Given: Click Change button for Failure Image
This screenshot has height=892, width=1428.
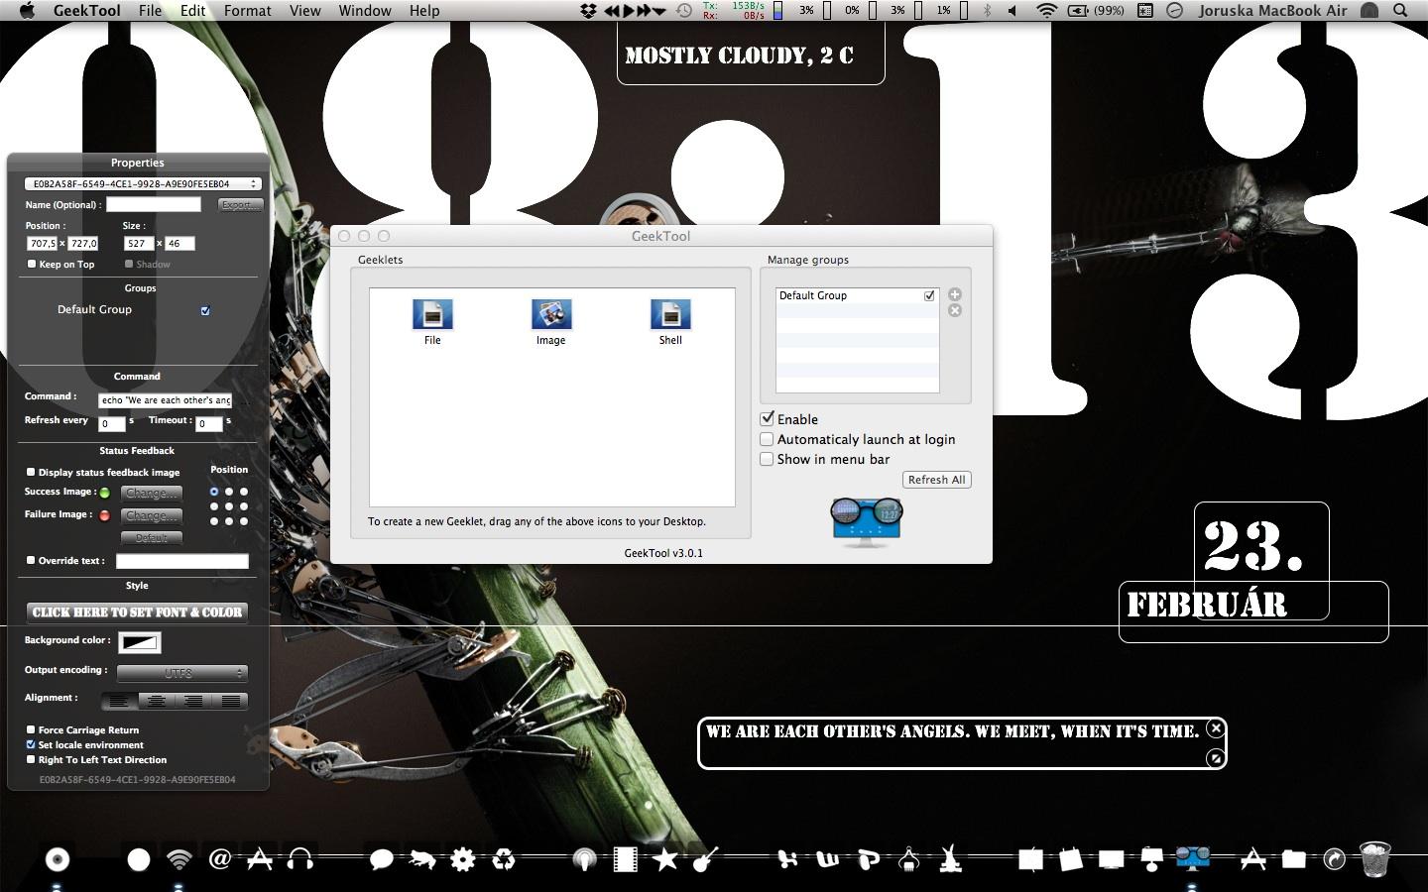Looking at the screenshot, I should (152, 515).
